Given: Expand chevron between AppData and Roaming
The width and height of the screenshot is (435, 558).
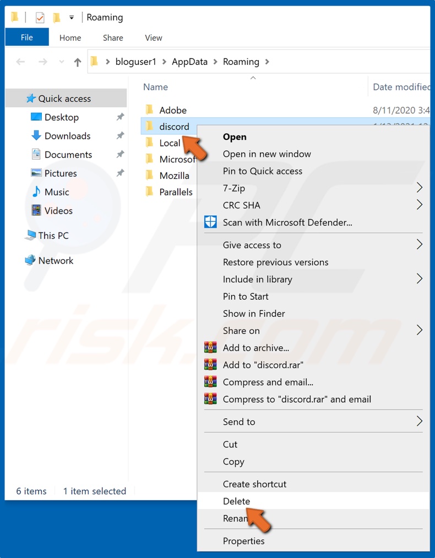Looking at the screenshot, I should [x=215, y=62].
